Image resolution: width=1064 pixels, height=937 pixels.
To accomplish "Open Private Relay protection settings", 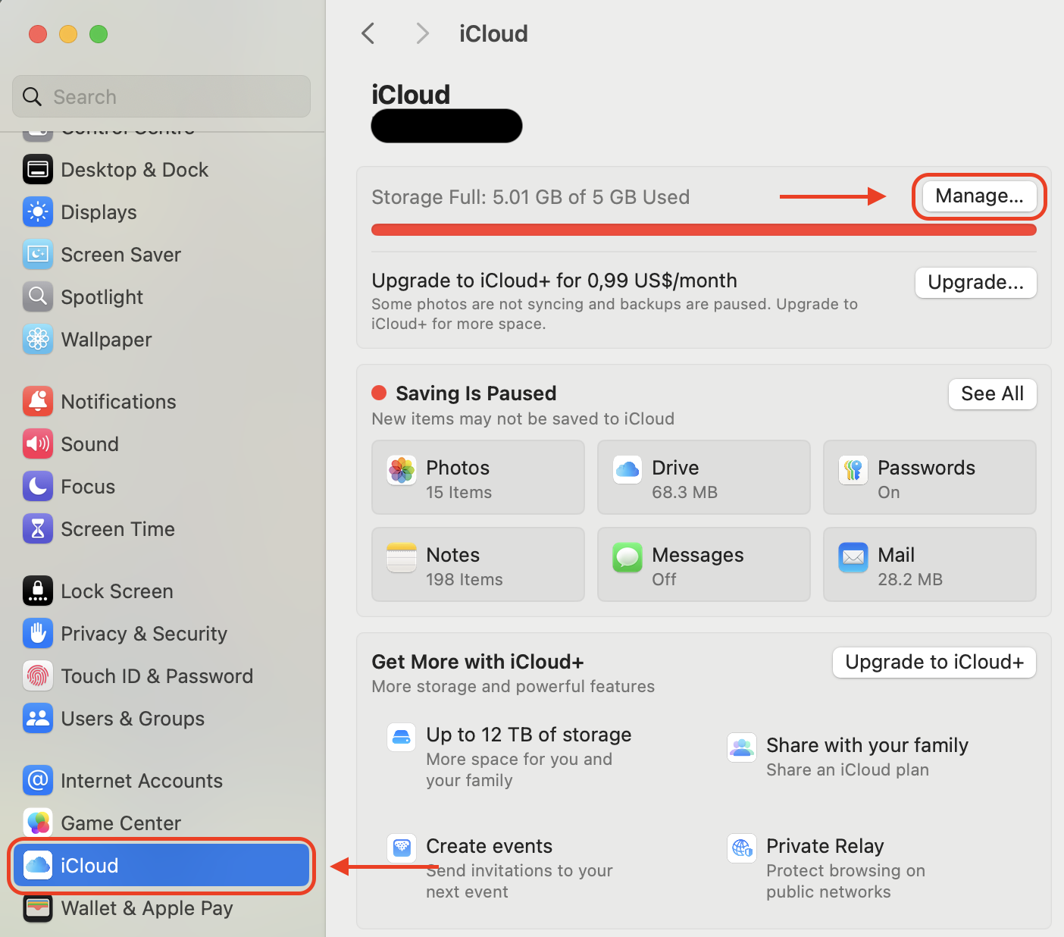I will (825, 845).
